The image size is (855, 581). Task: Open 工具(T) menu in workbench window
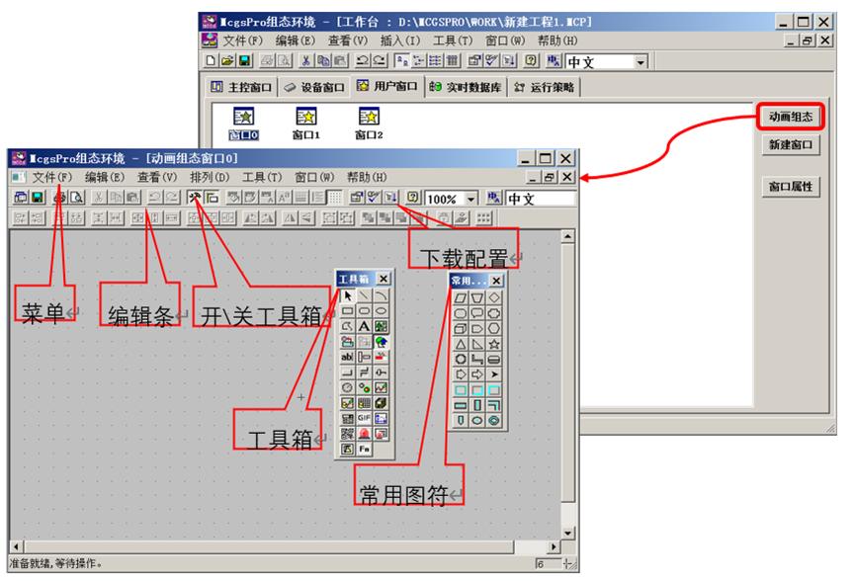coord(453,41)
